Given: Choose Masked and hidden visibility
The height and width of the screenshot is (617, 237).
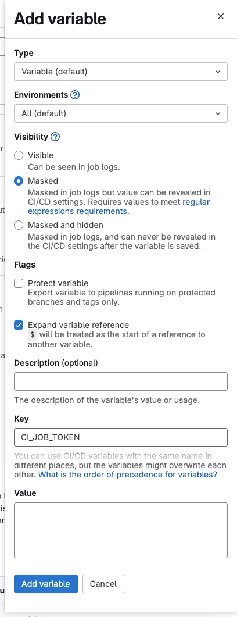Looking at the screenshot, I should tap(19, 226).
